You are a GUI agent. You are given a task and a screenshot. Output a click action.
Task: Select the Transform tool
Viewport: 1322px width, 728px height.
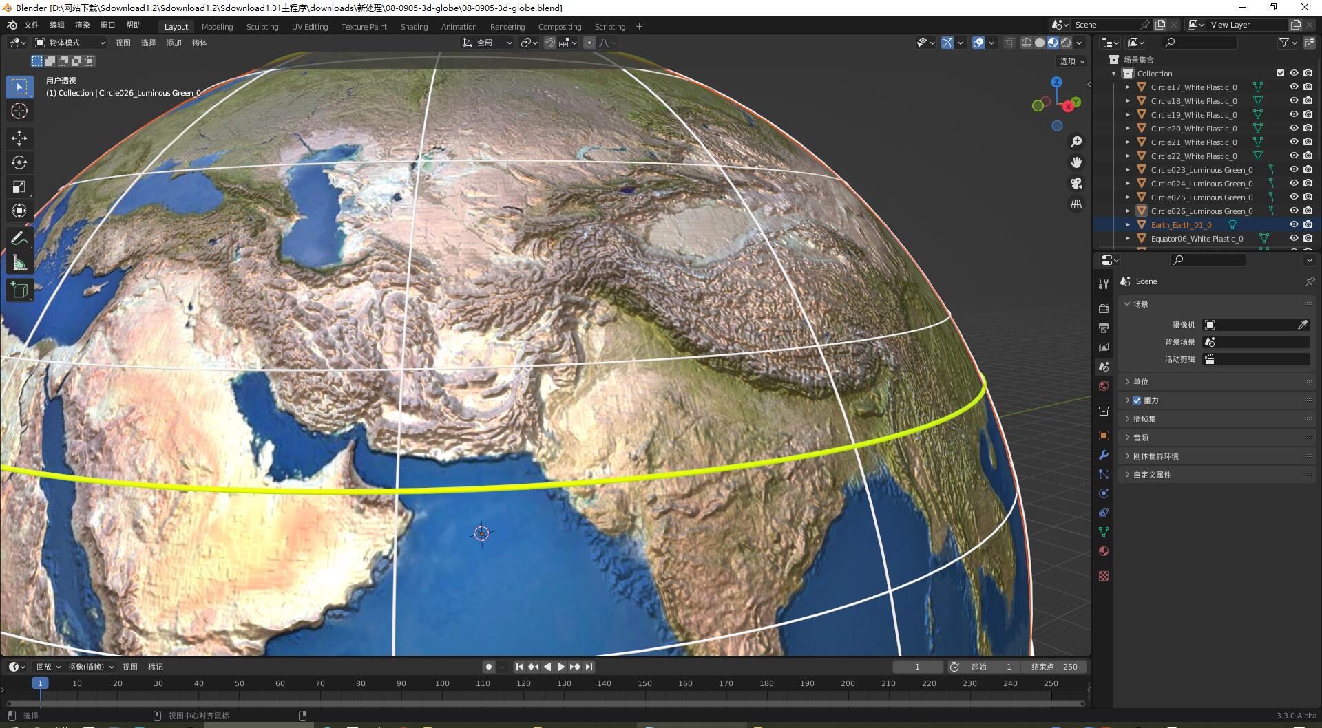19,211
